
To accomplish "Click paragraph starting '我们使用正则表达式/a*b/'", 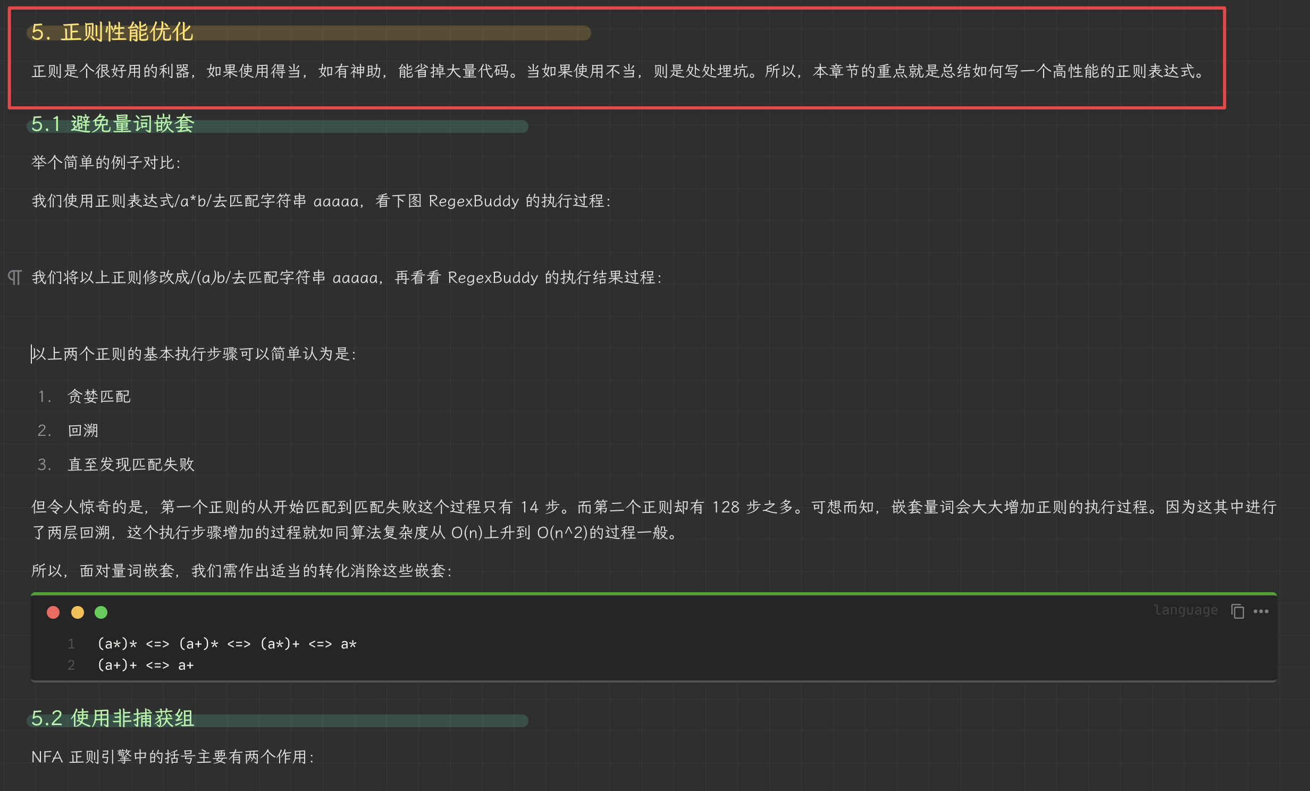I will 322,201.
